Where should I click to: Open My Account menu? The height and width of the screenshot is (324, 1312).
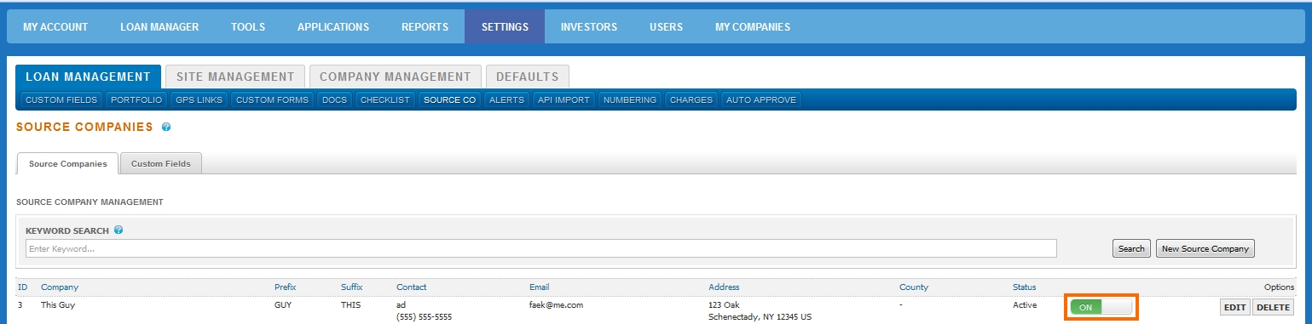tap(55, 27)
